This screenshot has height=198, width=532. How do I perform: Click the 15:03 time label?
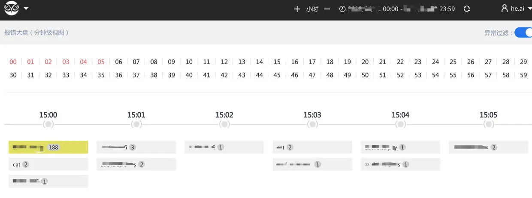[x=312, y=115]
